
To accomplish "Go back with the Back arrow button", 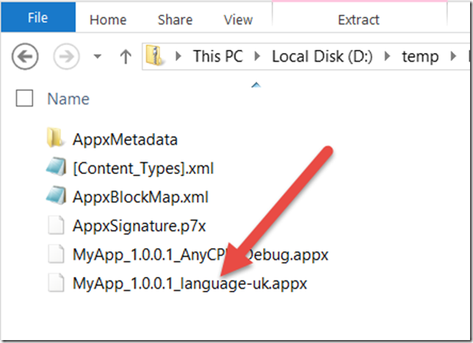I will click(x=25, y=56).
